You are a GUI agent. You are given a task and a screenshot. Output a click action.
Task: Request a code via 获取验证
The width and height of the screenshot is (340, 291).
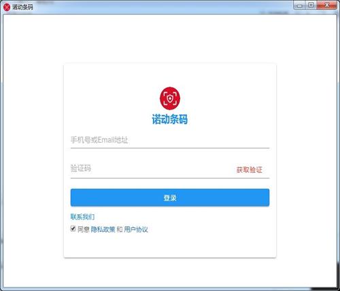point(250,169)
